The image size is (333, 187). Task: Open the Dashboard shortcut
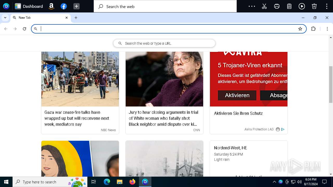pyautogui.click(x=29, y=6)
